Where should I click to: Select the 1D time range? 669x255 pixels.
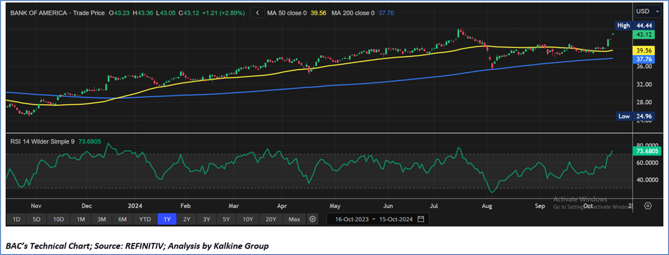coord(16,219)
